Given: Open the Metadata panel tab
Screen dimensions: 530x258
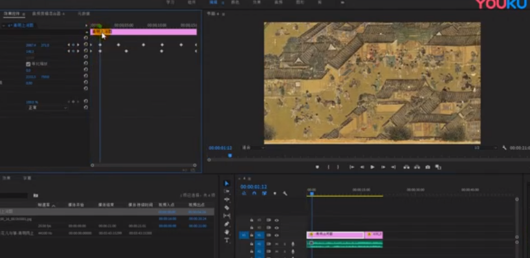Looking at the screenshot, I should point(83,14).
